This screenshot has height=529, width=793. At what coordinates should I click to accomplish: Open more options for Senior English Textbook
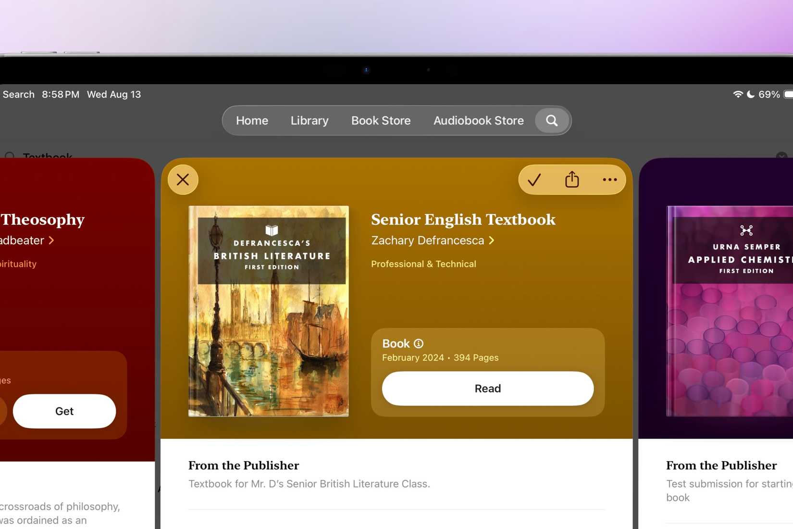point(609,179)
